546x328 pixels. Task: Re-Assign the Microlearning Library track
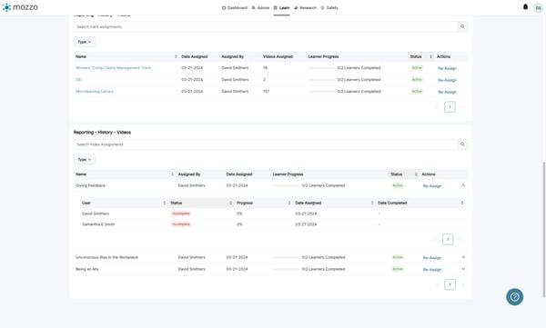[x=447, y=92]
